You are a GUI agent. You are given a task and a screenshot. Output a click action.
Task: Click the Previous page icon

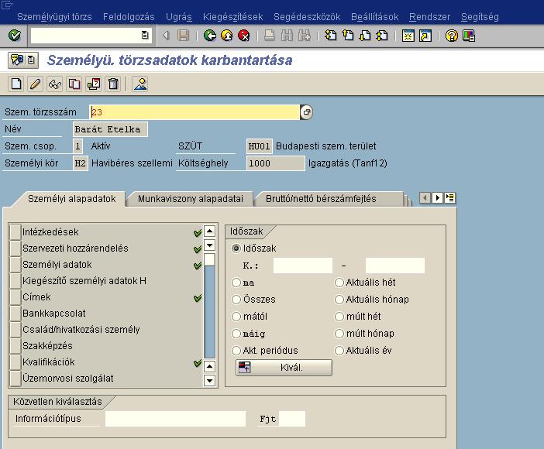pos(348,36)
